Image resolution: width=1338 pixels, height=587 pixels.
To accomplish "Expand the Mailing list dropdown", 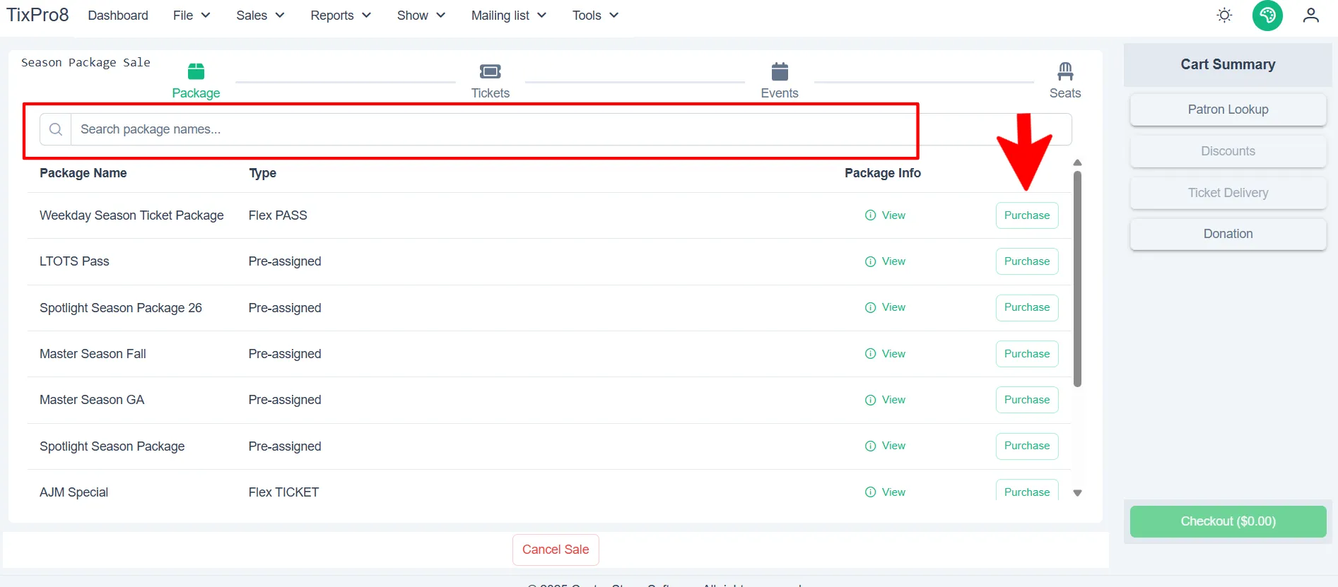I will click(509, 16).
